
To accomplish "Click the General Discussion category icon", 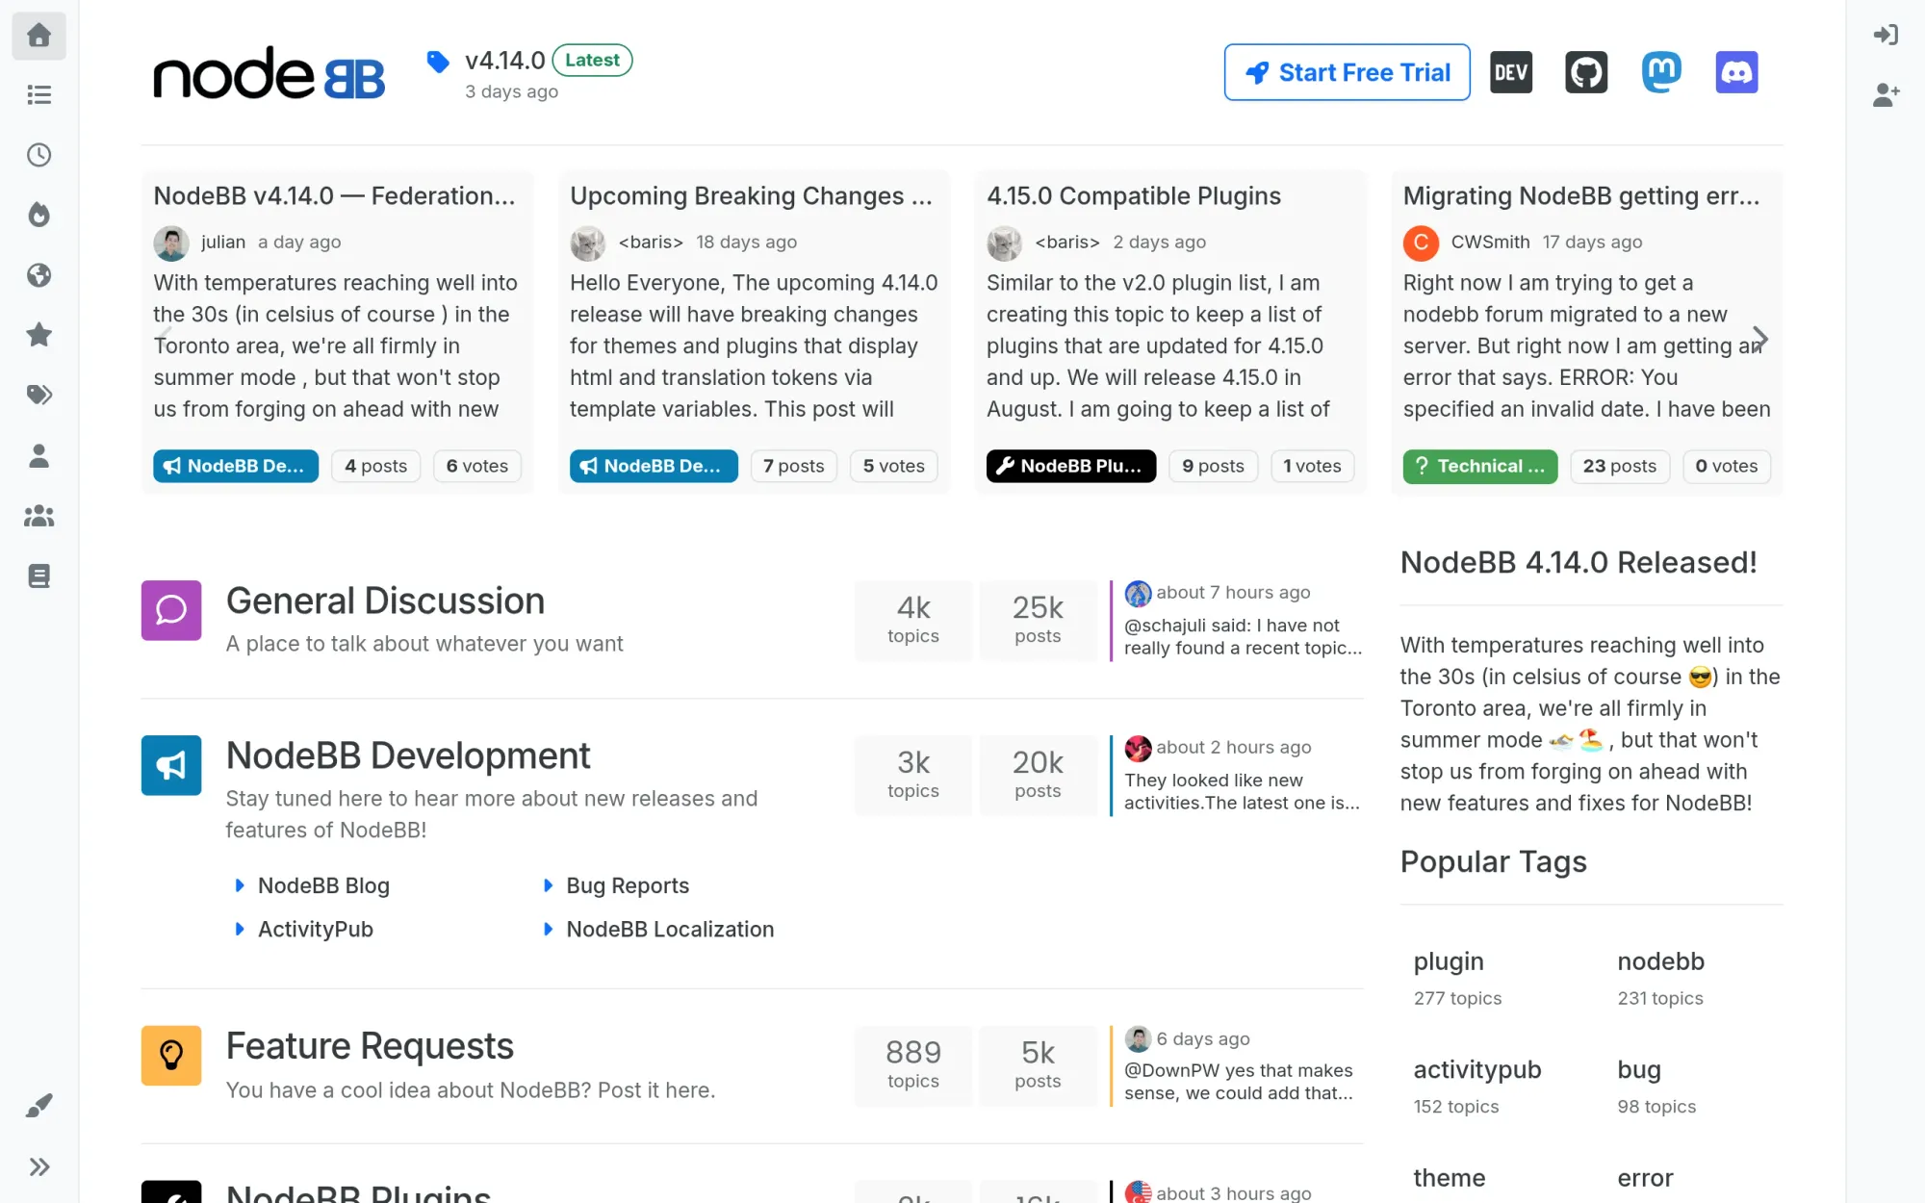I will [171, 610].
